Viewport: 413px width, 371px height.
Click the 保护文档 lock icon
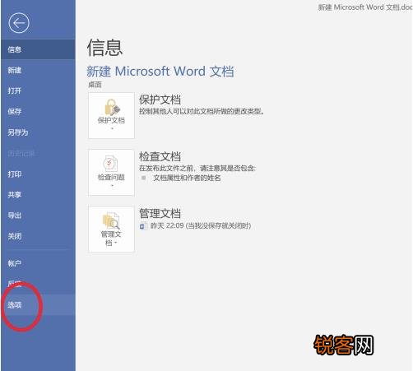click(x=112, y=107)
